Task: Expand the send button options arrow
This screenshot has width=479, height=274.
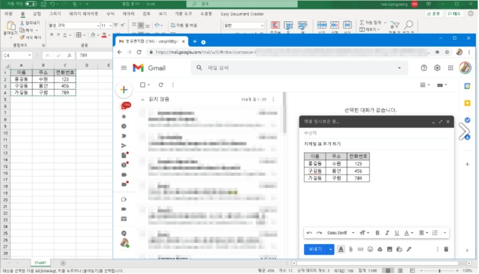Action: (x=331, y=249)
